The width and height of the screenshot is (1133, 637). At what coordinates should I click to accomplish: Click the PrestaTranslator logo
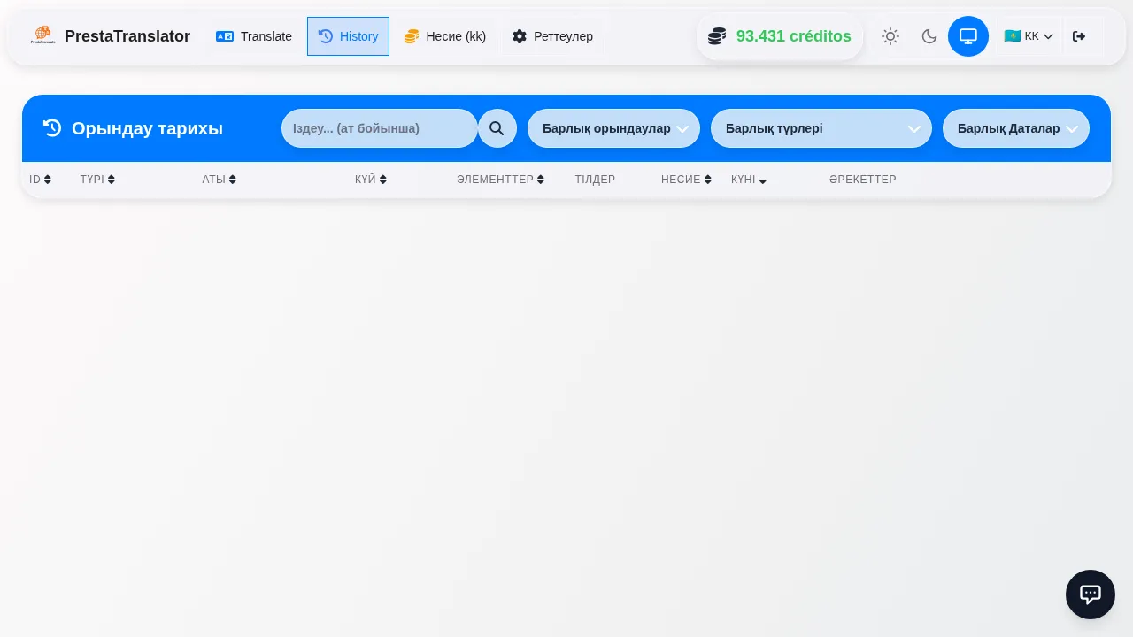point(42,36)
